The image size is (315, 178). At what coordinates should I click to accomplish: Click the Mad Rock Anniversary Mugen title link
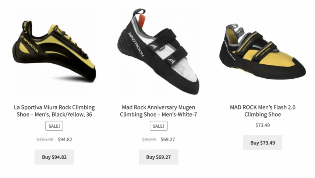click(x=159, y=111)
